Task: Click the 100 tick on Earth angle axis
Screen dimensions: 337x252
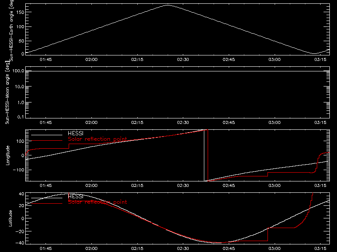Action: [20, 27]
